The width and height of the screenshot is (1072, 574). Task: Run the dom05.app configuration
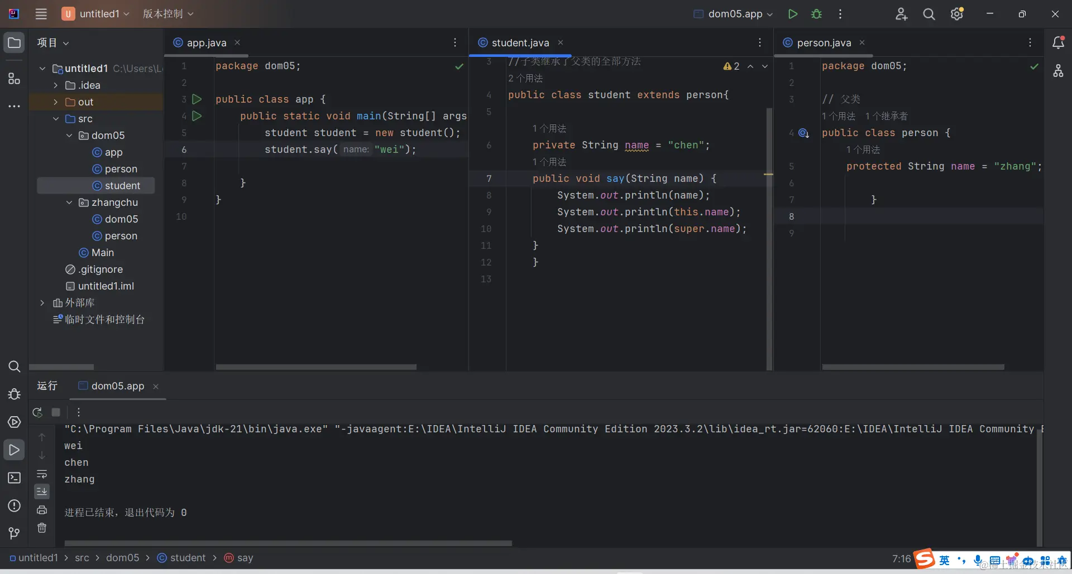point(792,14)
